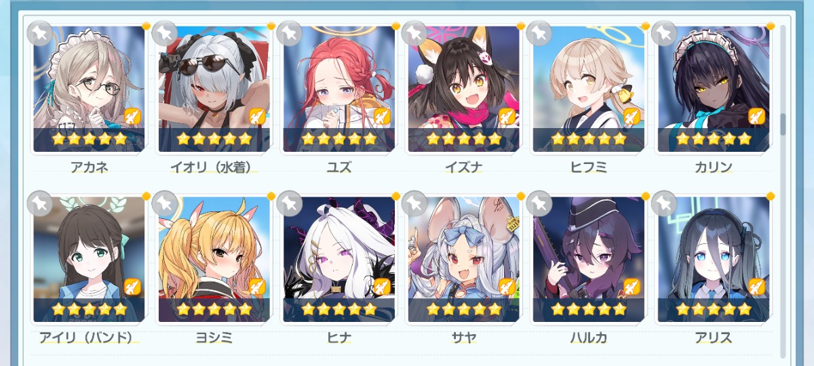This screenshot has width=814, height=366.
Task: Click the ユズ name label
Action: pos(339,167)
